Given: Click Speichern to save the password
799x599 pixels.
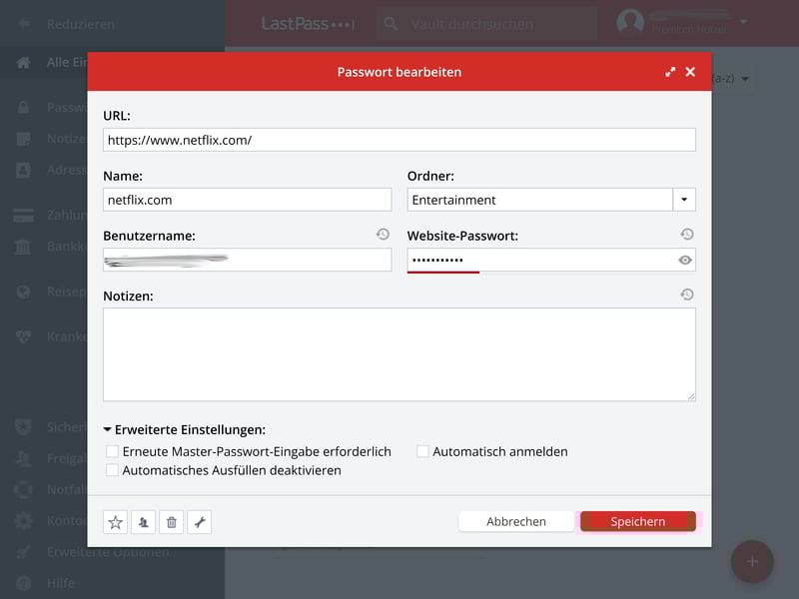Looking at the screenshot, I should tap(637, 521).
